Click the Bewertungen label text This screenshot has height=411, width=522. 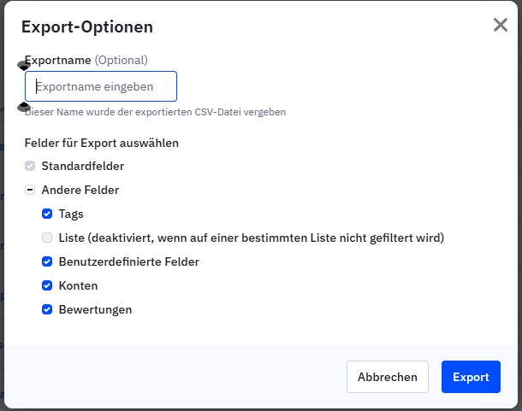tap(95, 309)
